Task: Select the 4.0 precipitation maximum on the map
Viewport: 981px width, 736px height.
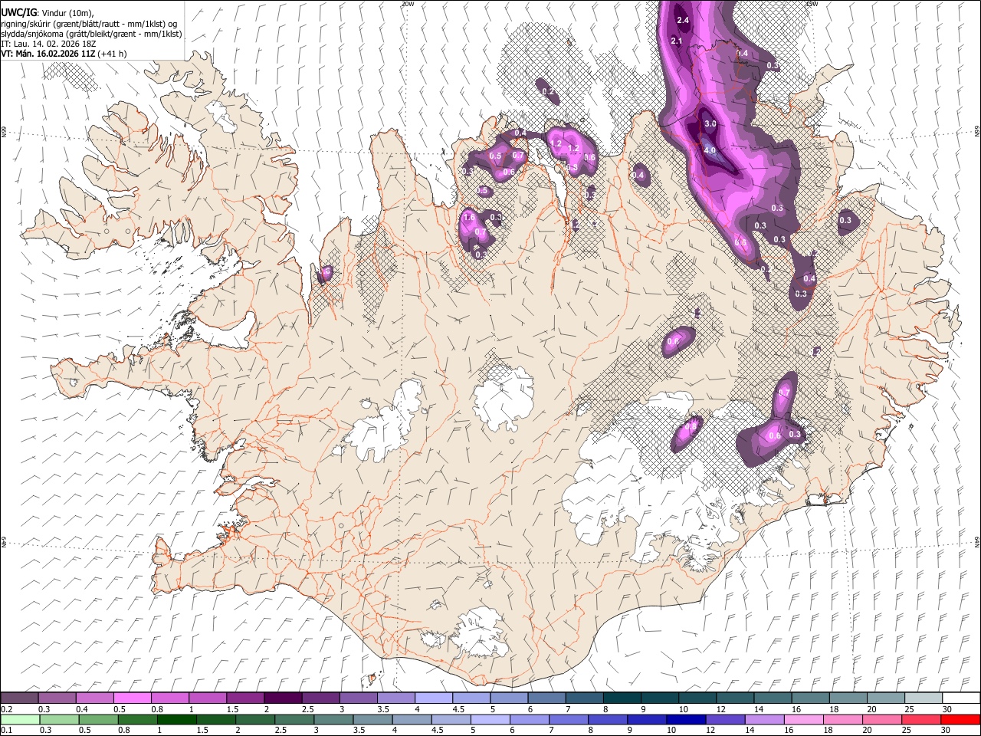Action: tap(710, 150)
